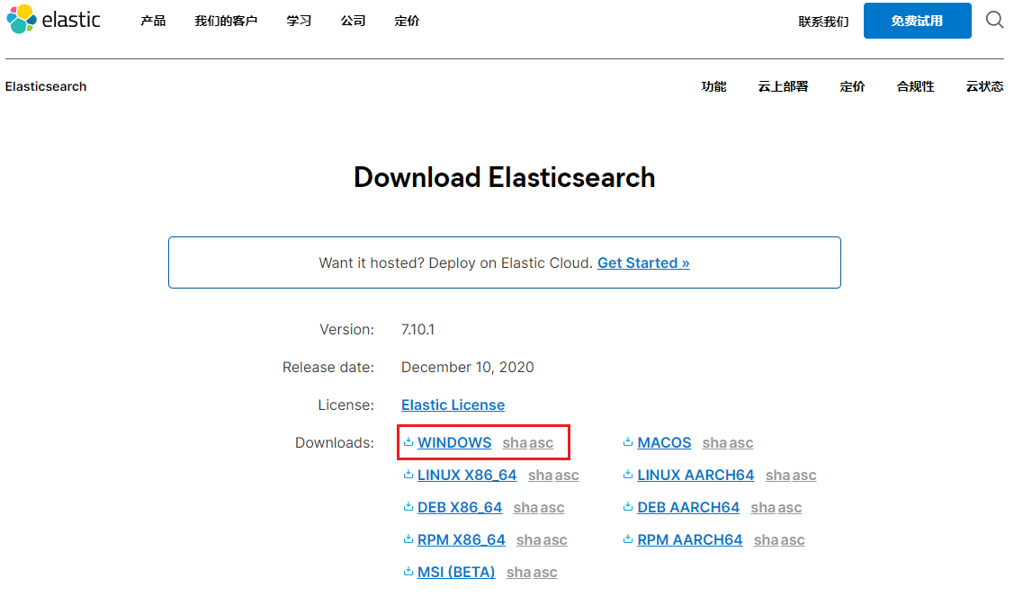
Task: Click download icon beside DEB X86_64
Action: click(408, 506)
